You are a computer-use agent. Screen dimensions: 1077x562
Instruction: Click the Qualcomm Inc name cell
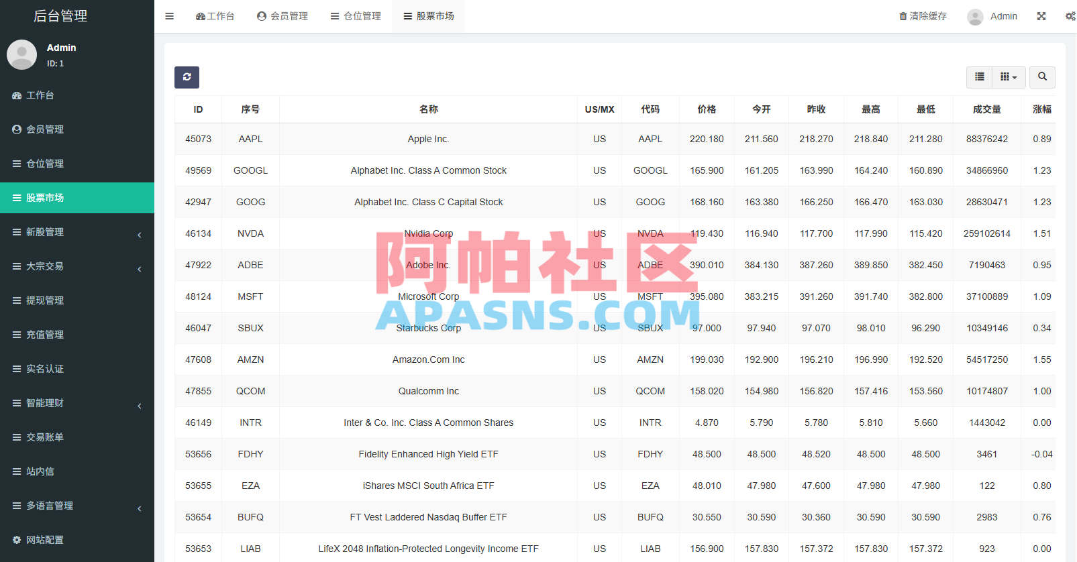pyautogui.click(x=428, y=391)
